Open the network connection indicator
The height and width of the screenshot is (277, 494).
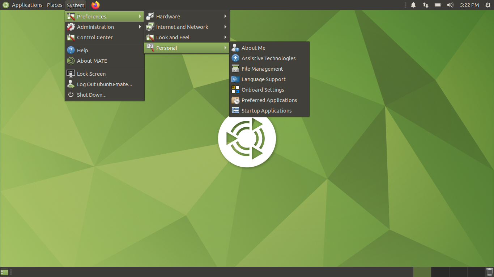click(x=426, y=5)
